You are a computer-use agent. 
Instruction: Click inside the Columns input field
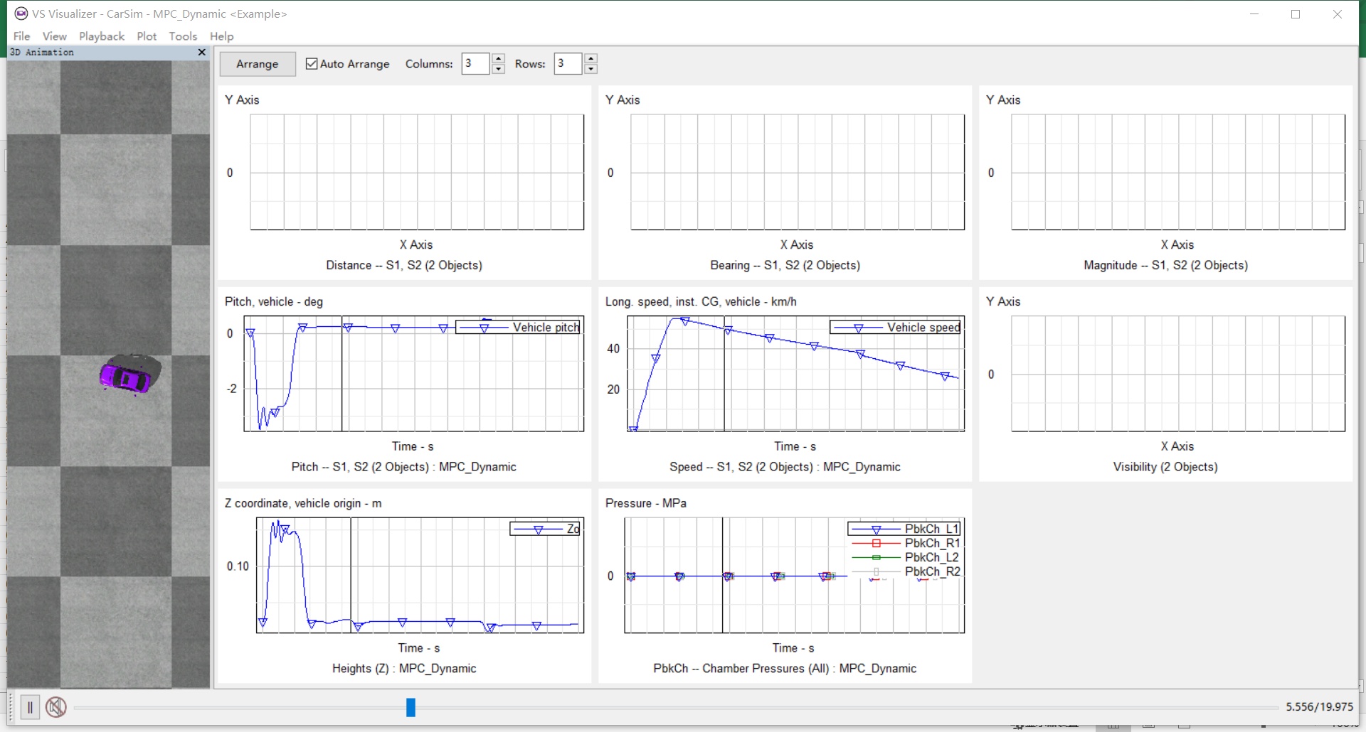475,63
